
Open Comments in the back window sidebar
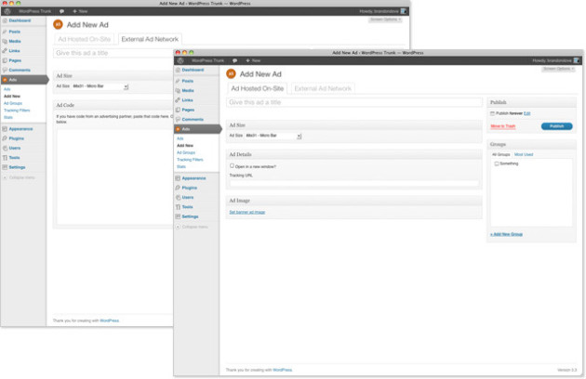coord(20,71)
